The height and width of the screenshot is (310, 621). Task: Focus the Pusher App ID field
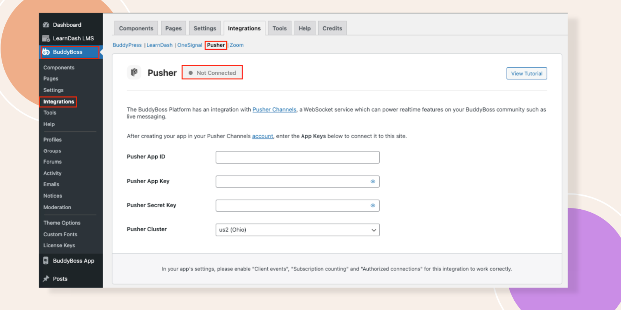(298, 157)
